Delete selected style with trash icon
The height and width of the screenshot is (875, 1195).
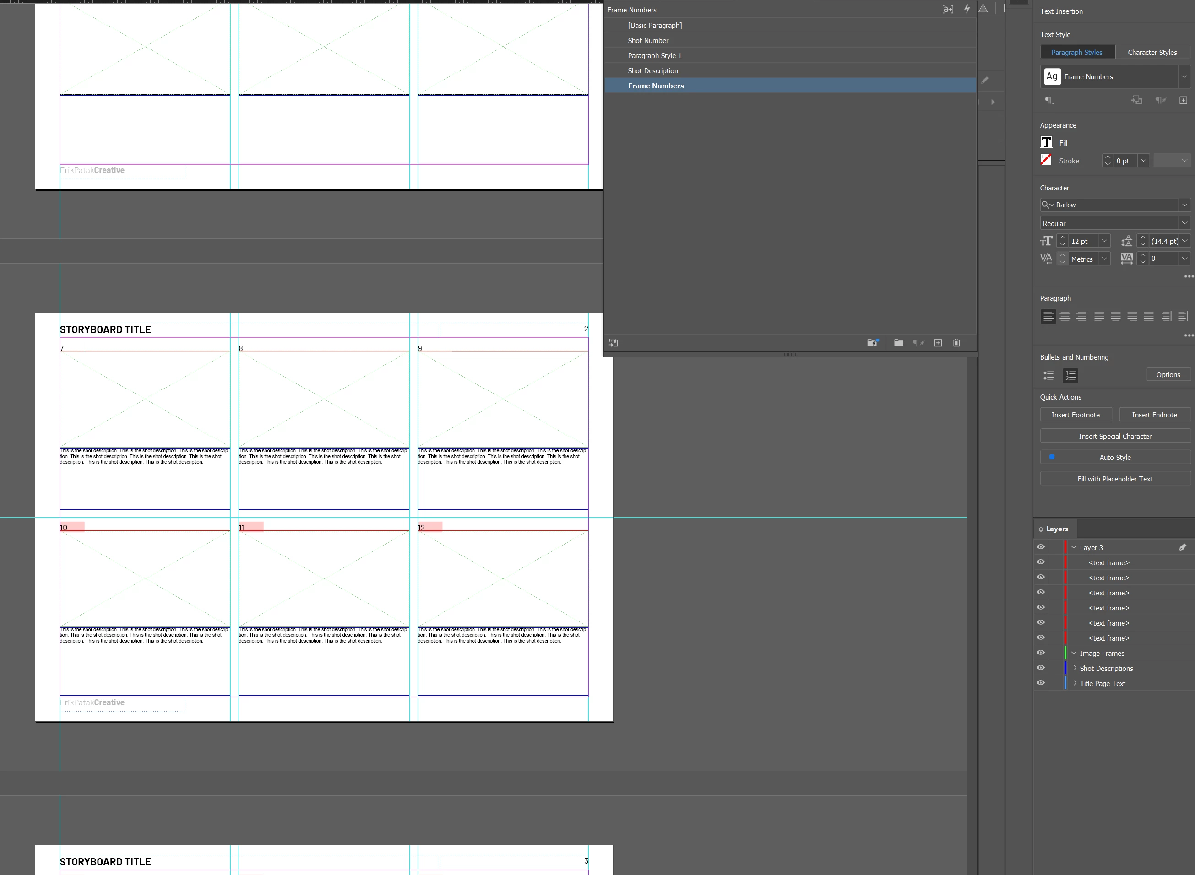(x=956, y=343)
